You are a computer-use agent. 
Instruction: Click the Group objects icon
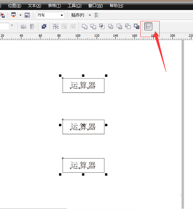pos(56,26)
